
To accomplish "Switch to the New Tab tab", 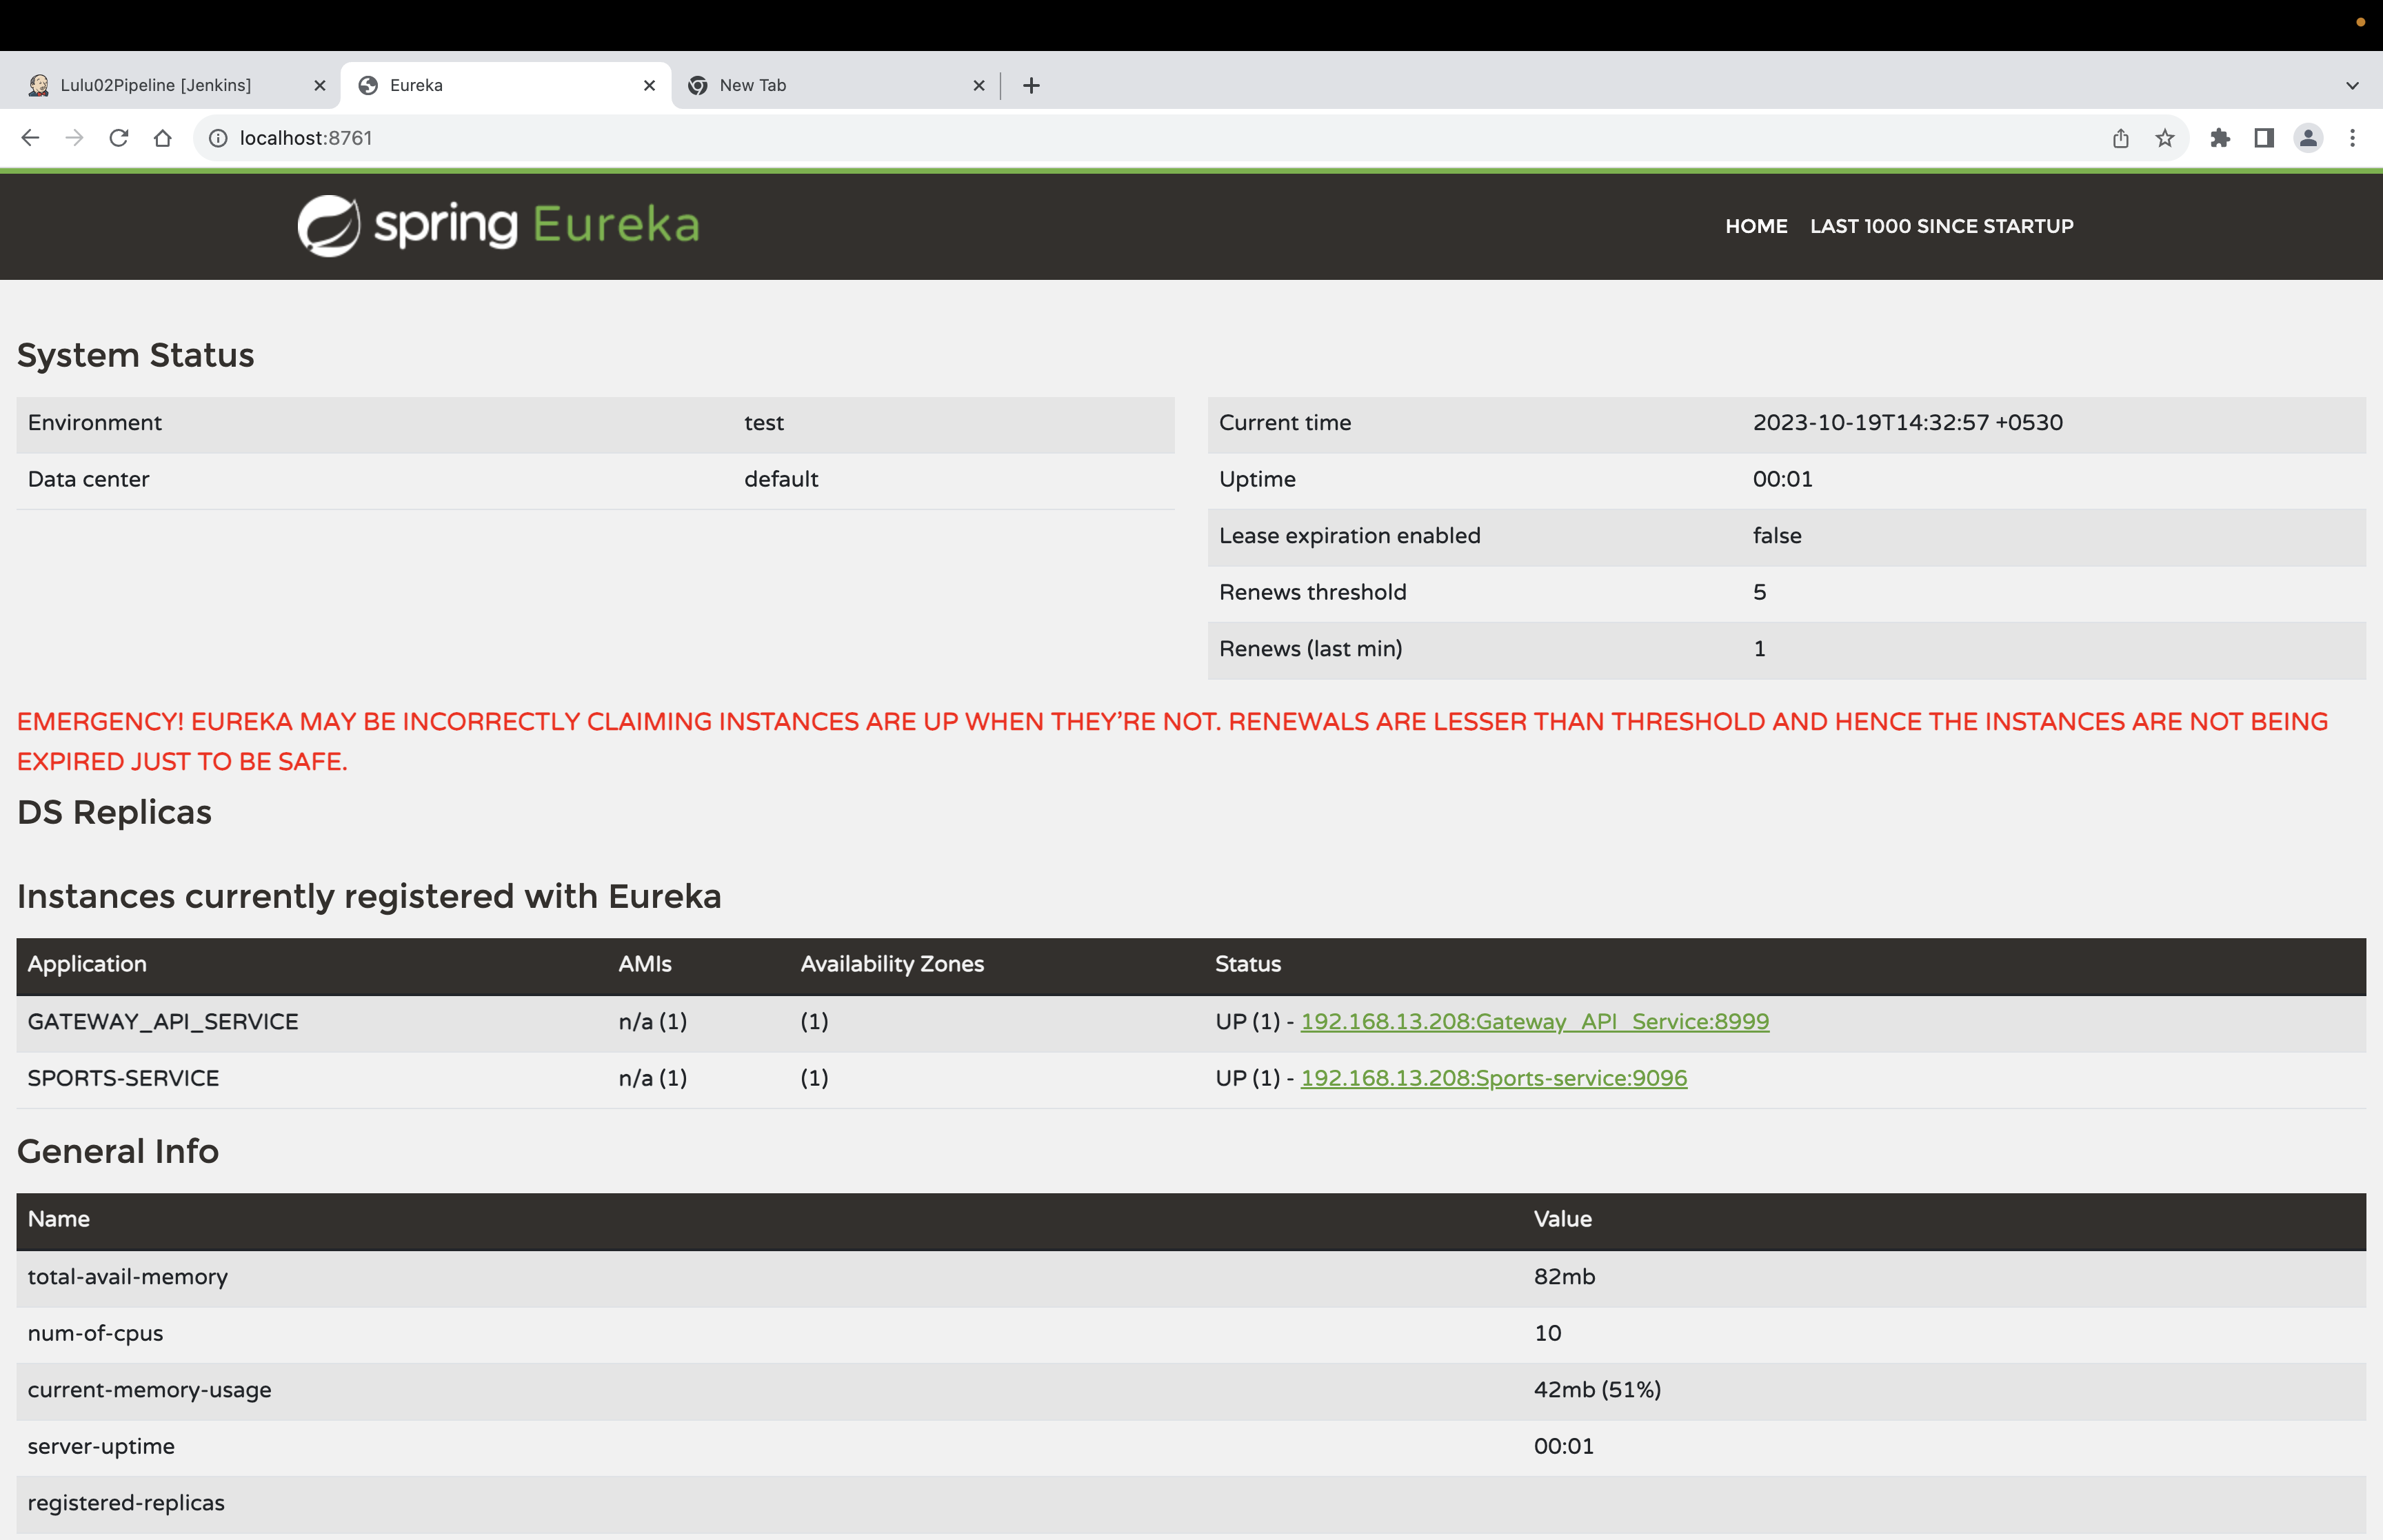I will click(752, 86).
